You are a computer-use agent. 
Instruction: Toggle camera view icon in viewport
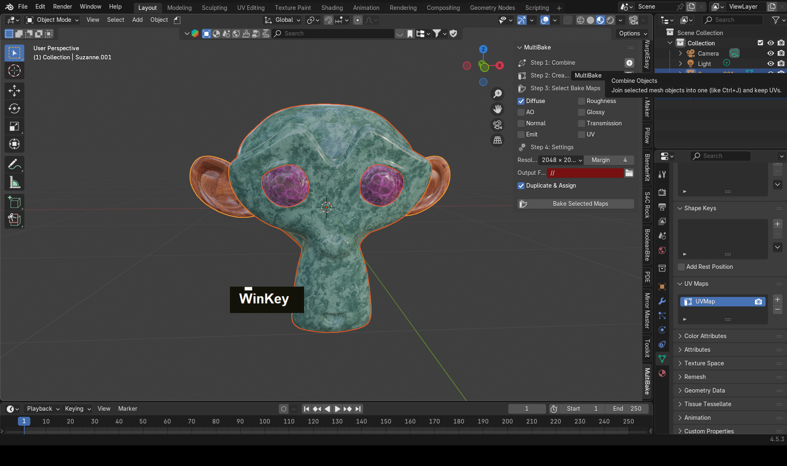(498, 125)
